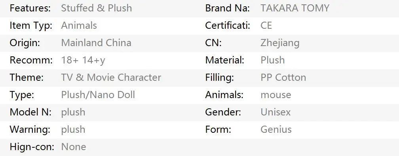Click the 'Stuffed & Plush' features value
The width and height of the screenshot is (399, 156).
97,8
